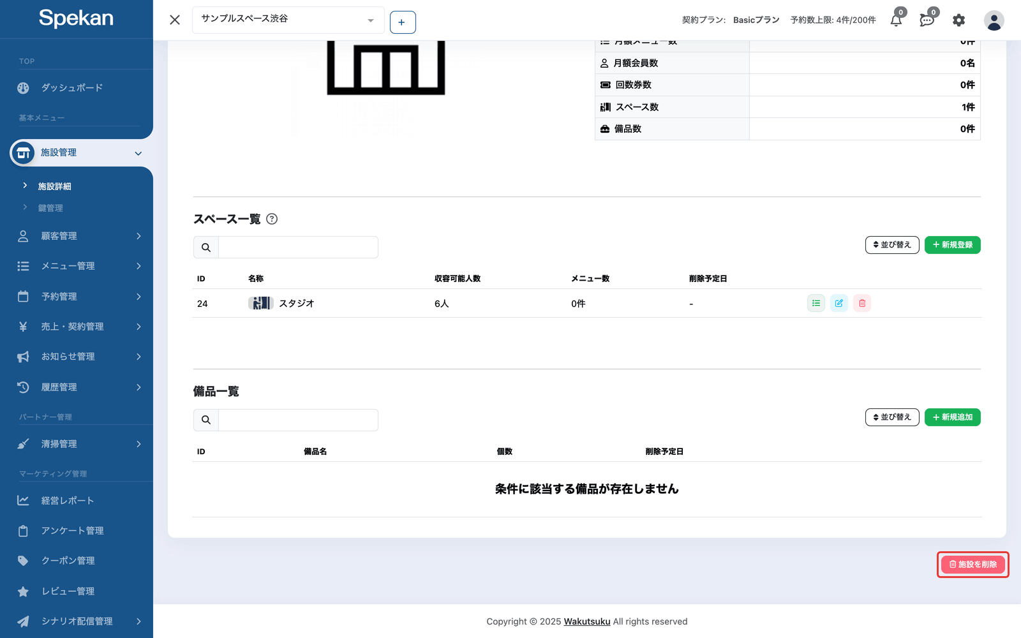Expand the メニュー管理 chevron arrow
This screenshot has width=1021, height=638.
pos(138,266)
